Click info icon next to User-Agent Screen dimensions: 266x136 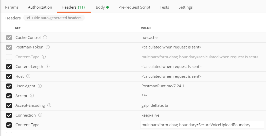[40, 86]
